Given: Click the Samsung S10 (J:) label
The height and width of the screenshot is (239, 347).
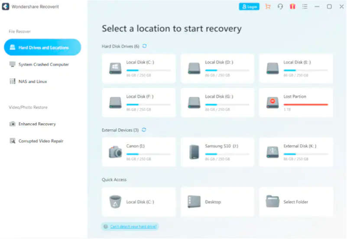Looking at the screenshot, I should pyautogui.click(x=221, y=146).
